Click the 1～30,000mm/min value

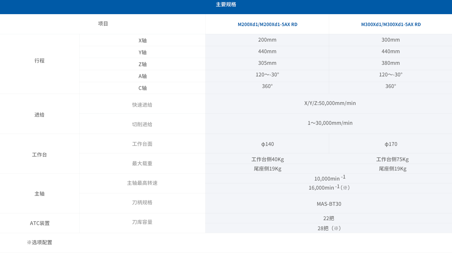[330, 123]
